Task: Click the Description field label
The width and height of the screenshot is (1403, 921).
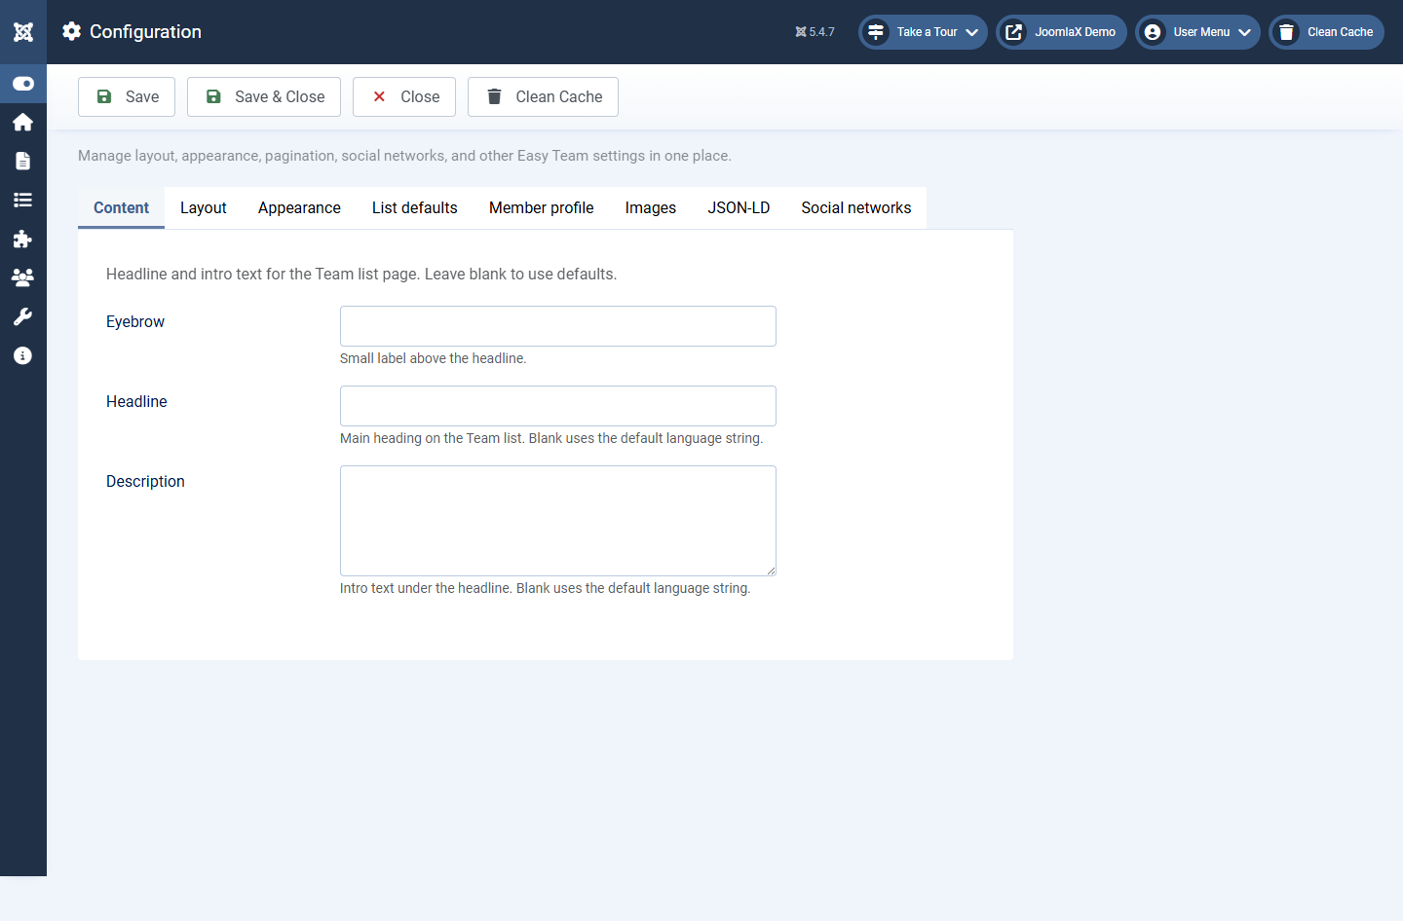Action: point(145,481)
